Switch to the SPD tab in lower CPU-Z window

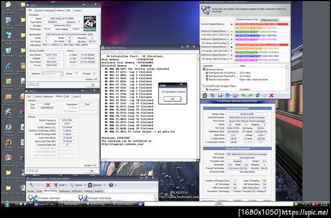(x=67, y=97)
